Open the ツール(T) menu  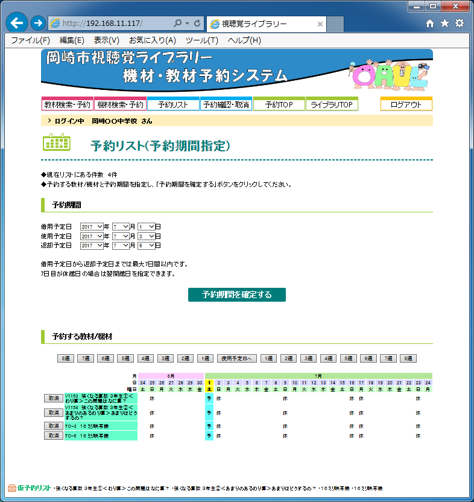(201, 40)
